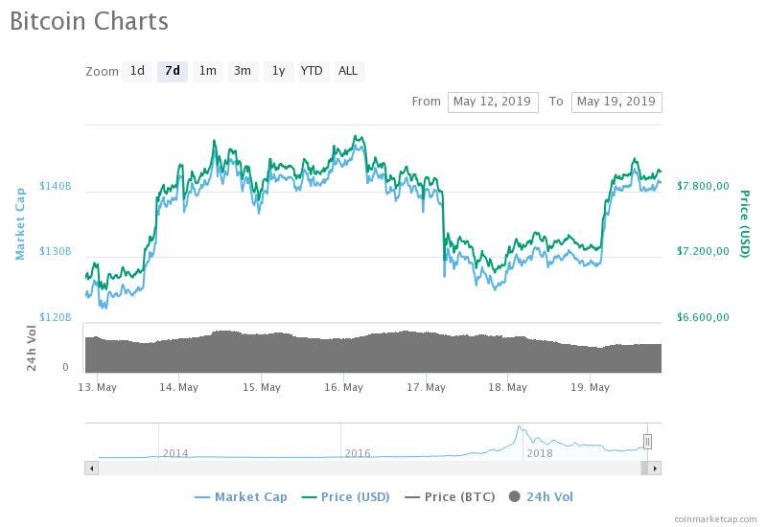
Task: Click the navigator scroll left arrow
Action: (91, 469)
